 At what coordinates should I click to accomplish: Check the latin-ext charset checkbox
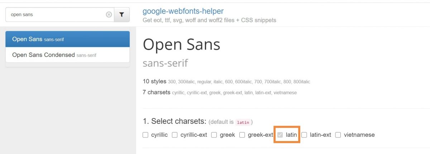point(304,135)
